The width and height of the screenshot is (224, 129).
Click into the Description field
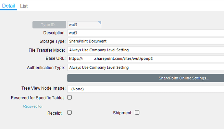click(x=145, y=33)
